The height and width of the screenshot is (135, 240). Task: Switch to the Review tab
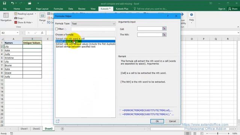pos(82,9)
